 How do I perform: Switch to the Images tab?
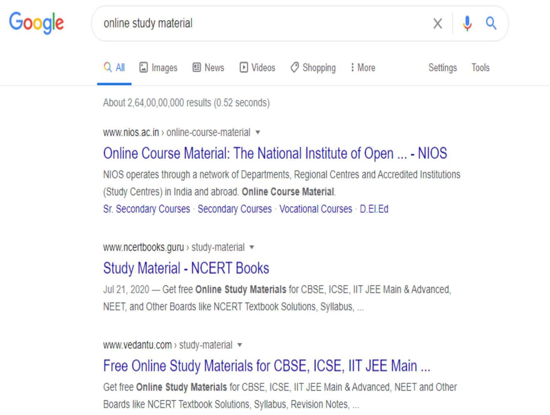pos(158,68)
